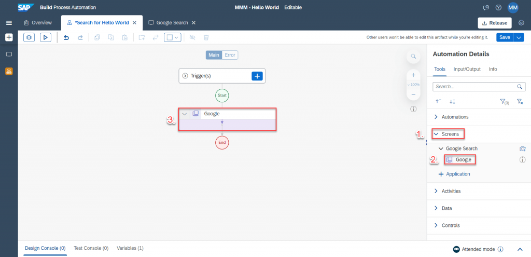This screenshot has width=531, height=257.
Task: Zoom in with the plus button
Action: pos(413,75)
